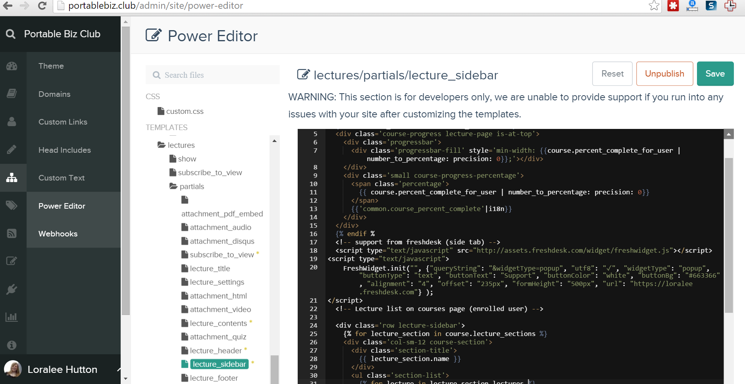Click the edit icon beside the Power Editor heading

154,35
